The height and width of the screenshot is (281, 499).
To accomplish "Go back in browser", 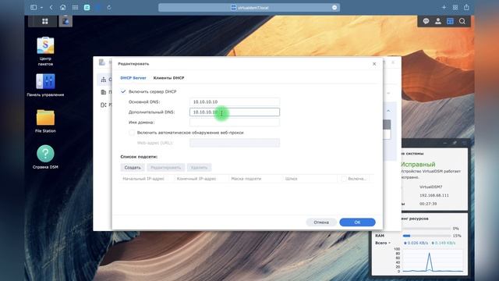I will (51, 7).
